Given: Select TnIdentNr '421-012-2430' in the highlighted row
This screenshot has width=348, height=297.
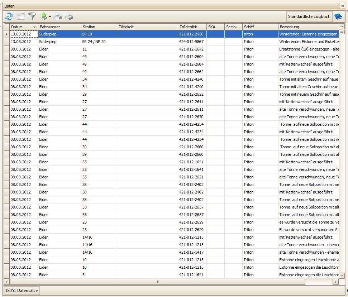Looking at the screenshot, I should (191, 34).
